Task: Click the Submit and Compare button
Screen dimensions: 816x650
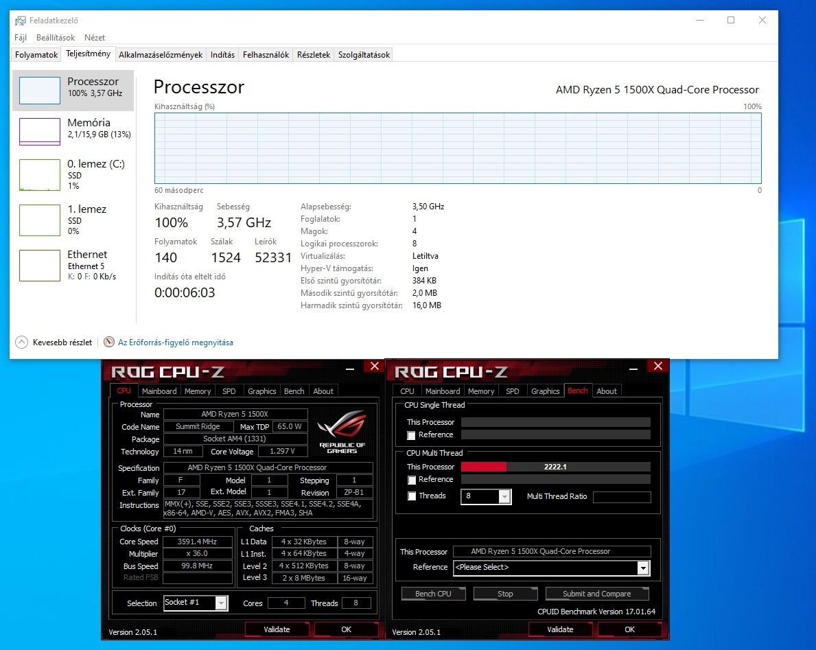Action: [x=597, y=593]
